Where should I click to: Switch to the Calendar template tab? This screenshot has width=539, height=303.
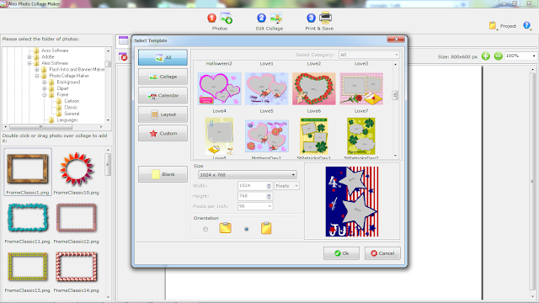click(163, 95)
